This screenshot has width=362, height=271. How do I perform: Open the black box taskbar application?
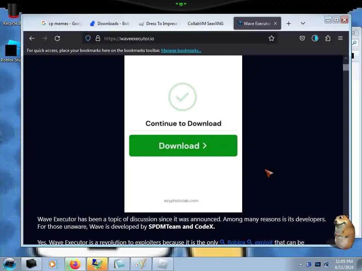point(31,264)
